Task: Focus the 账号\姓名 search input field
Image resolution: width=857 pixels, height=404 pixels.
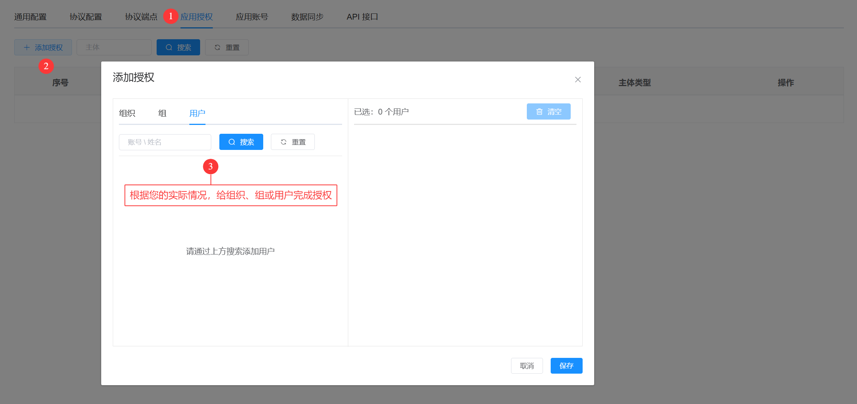Action: pyautogui.click(x=165, y=142)
